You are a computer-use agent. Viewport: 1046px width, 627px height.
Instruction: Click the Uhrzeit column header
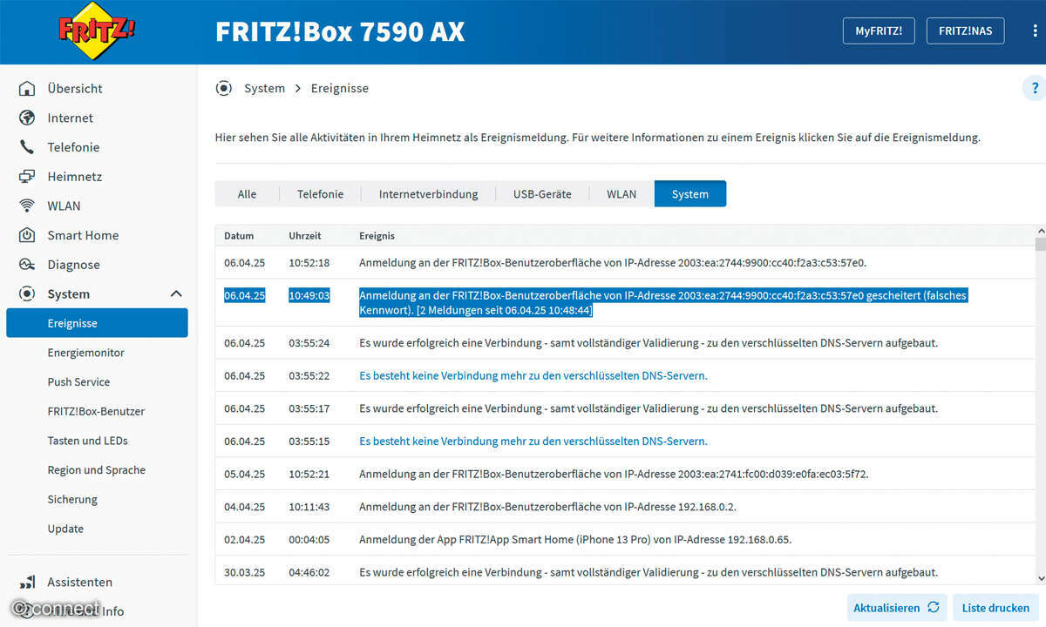pyautogui.click(x=305, y=236)
